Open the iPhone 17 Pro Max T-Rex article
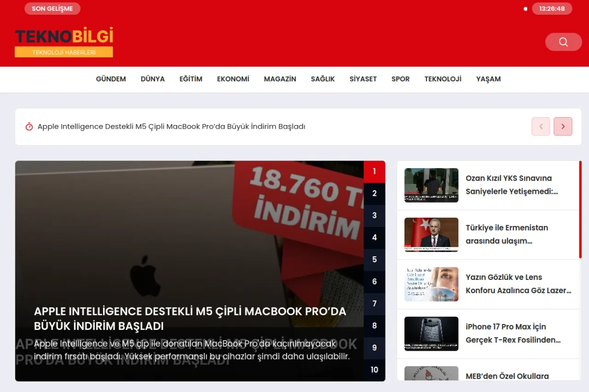This screenshot has width=589, height=392. (513, 334)
